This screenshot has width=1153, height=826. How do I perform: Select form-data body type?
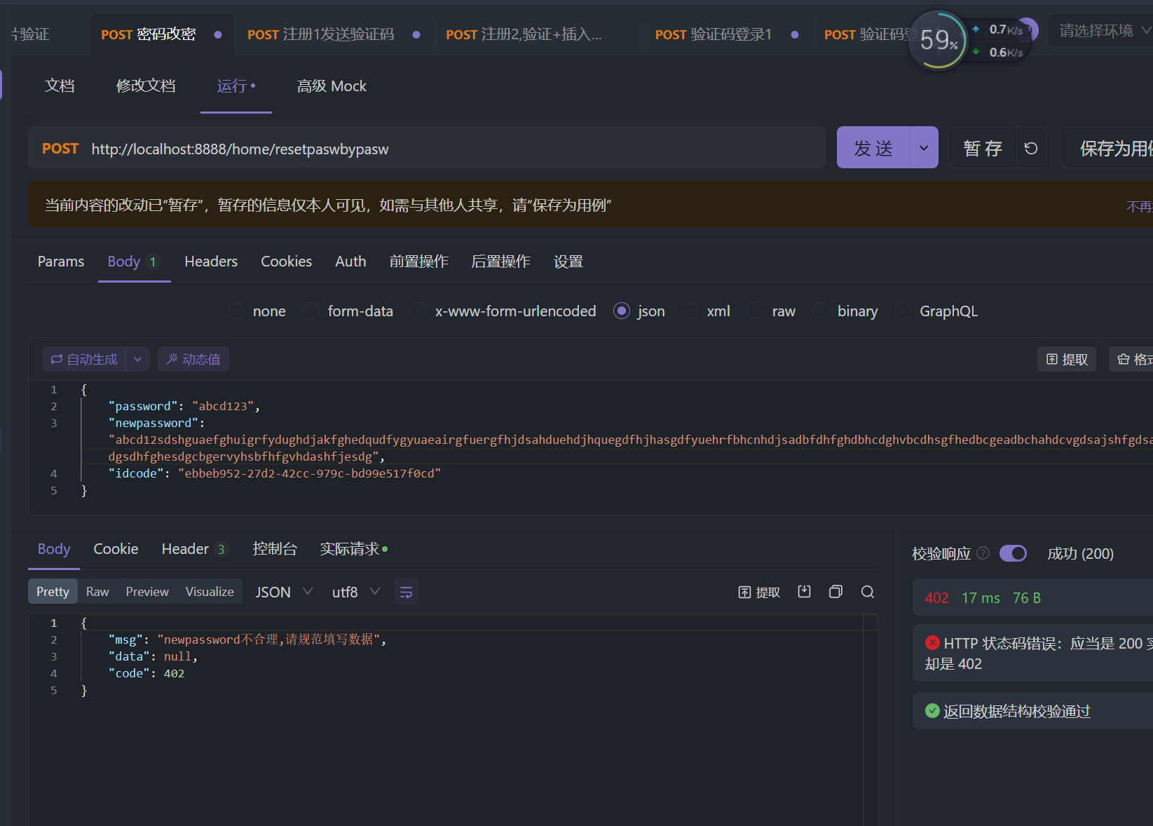[x=348, y=311]
